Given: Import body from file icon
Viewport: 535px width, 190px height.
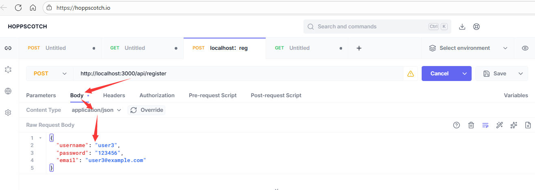Looking at the screenshot, I should tap(528, 125).
